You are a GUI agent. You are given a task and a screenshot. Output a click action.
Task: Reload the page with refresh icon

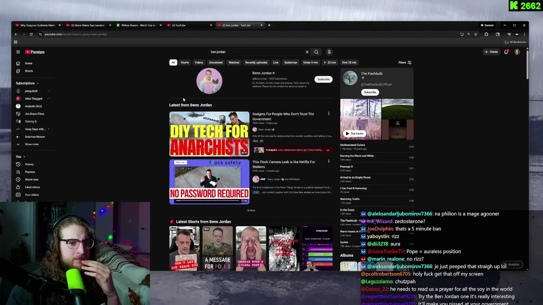point(31,34)
